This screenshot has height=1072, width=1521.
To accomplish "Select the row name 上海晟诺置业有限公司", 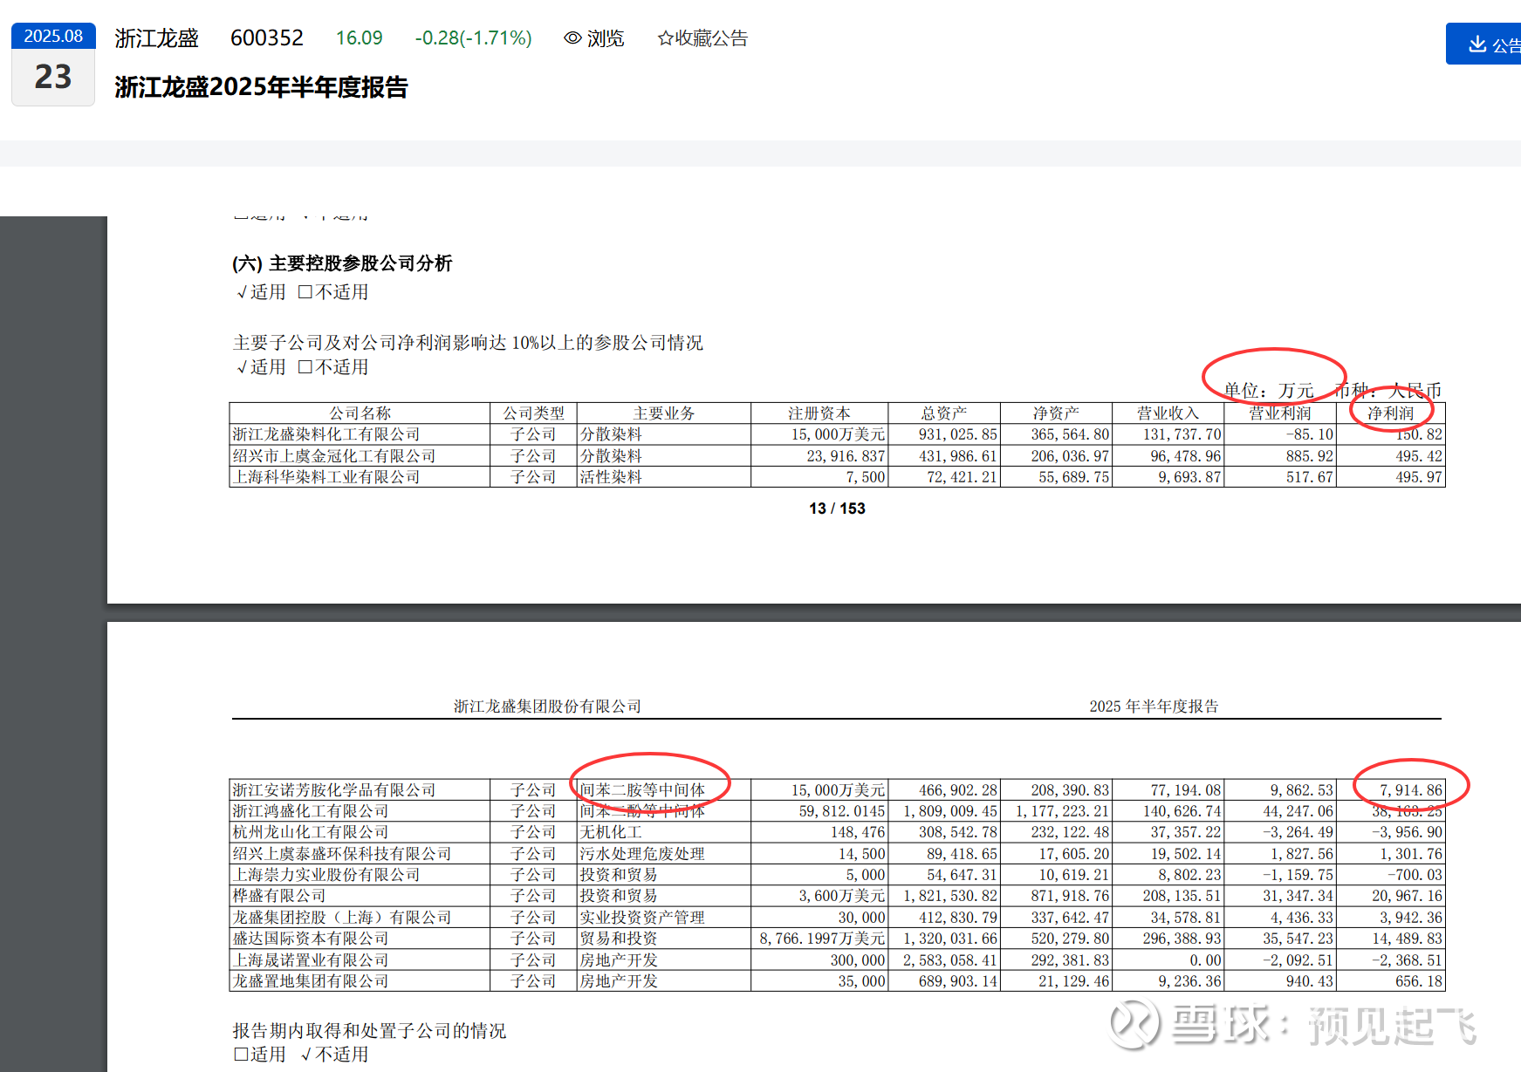I will point(311,960).
